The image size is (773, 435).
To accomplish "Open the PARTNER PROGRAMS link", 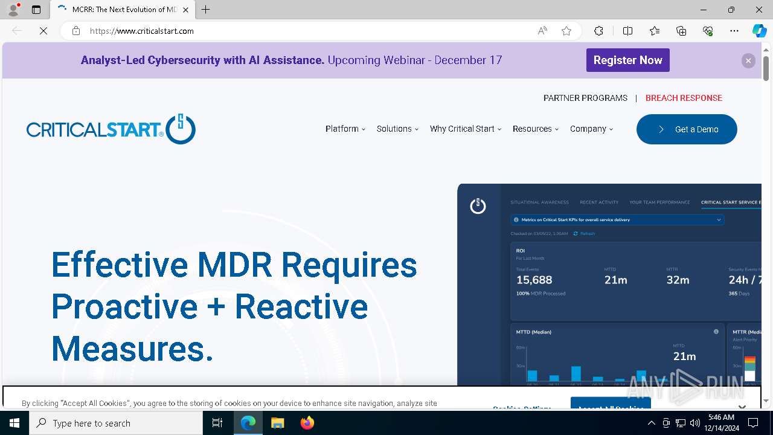I will point(585,98).
